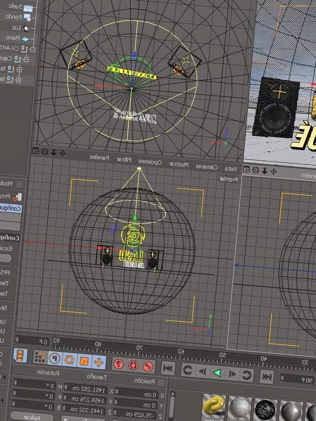Open the timeline filmstrip layout icon
Screen dimensions: 316x421
(20, 356)
